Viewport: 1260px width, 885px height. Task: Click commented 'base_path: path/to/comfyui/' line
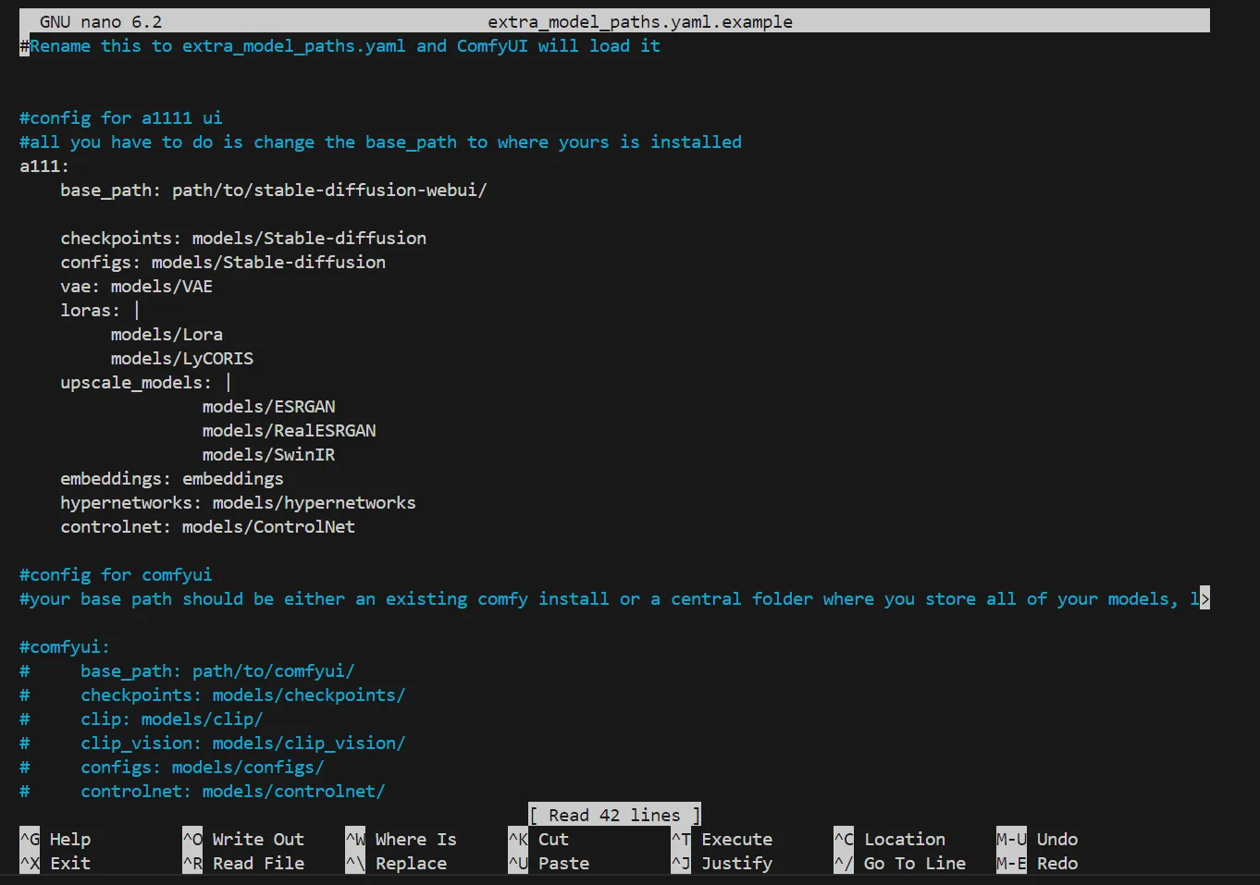[x=187, y=670]
